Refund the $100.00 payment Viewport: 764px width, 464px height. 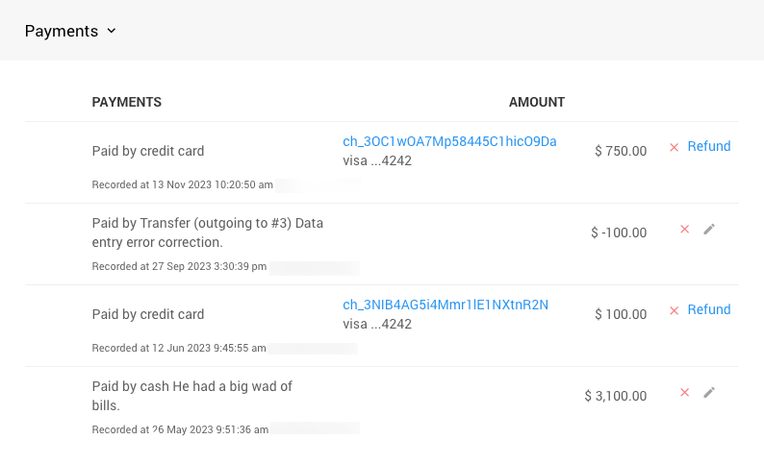pos(709,309)
